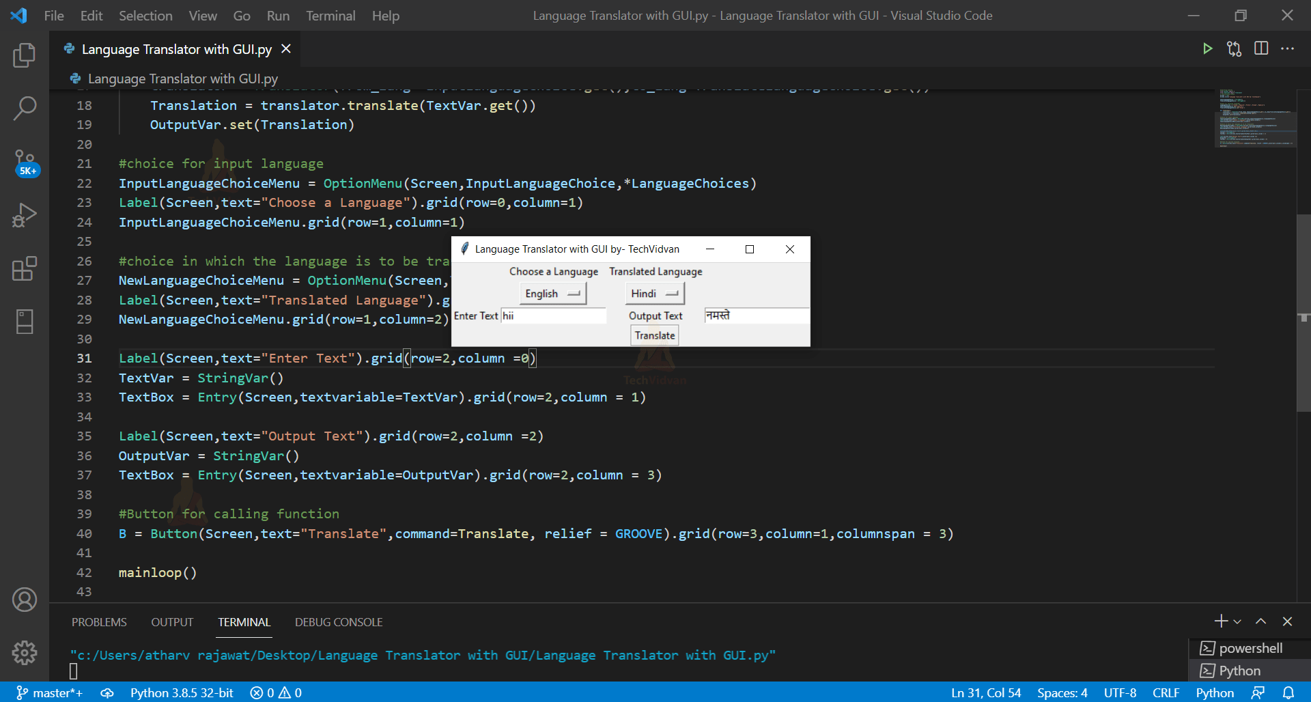The width and height of the screenshot is (1311, 702).
Task: Change indentation via Spaces: 4
Action: (1062, 692)
